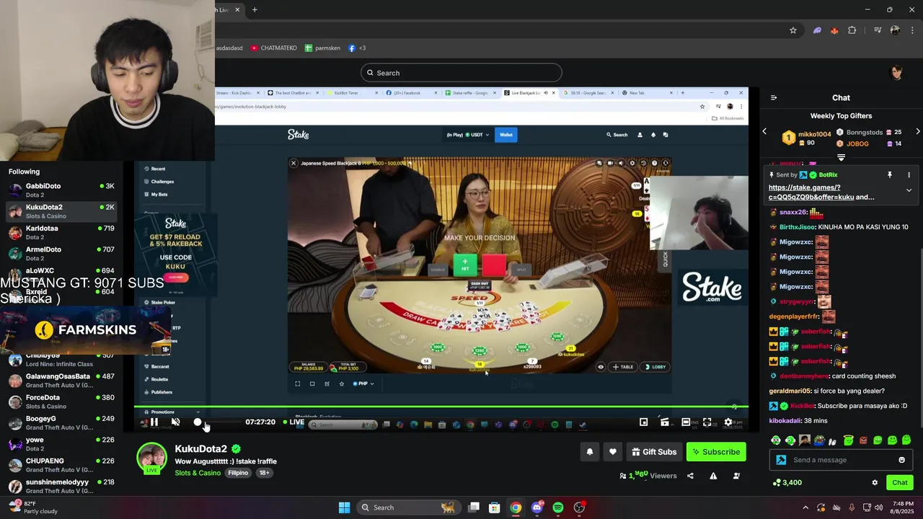Open the user options icon beside report
Screen dimensions: 923x519
736,476
